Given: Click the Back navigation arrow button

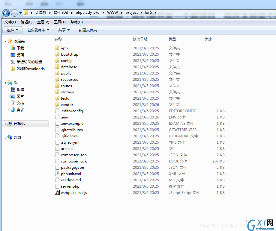Looking at the screenshot, I should [6, 13].
